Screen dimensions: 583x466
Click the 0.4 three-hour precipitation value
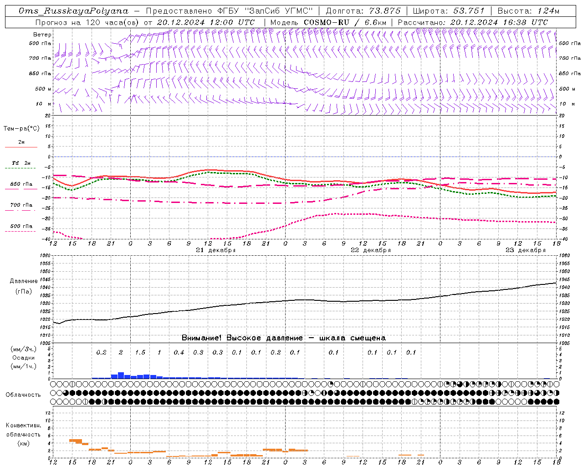point(179,353)
